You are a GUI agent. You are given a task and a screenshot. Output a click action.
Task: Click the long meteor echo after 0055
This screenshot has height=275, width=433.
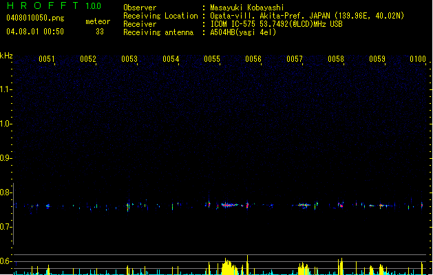point(229,205)
